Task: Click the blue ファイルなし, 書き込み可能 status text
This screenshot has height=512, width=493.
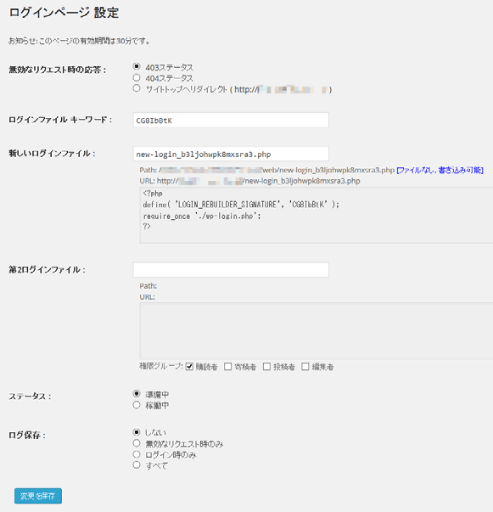Action: coord(440,170)
